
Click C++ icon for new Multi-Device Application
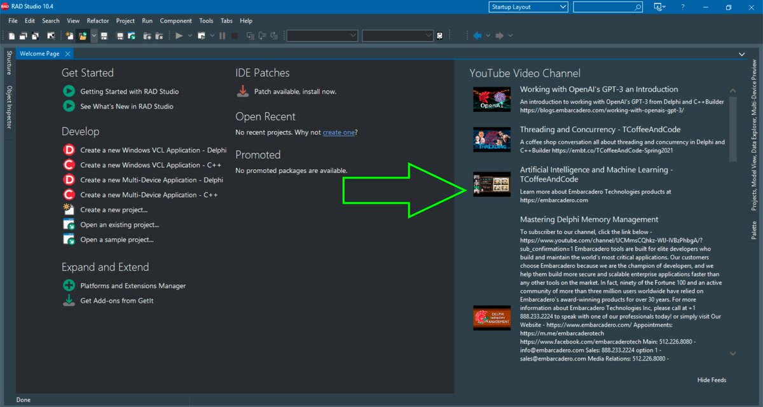coord(69,195)
